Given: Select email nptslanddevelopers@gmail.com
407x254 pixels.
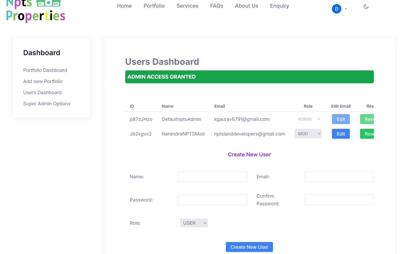Looking at the screenshot, I should coord(250,134).
